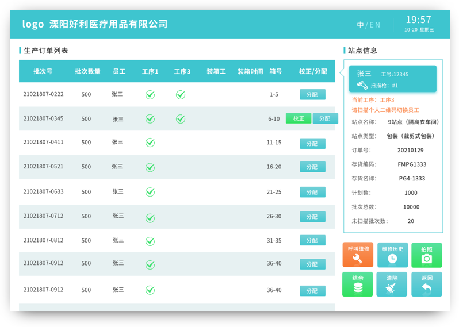Tap the 拍照 camera button

[426, 255]
